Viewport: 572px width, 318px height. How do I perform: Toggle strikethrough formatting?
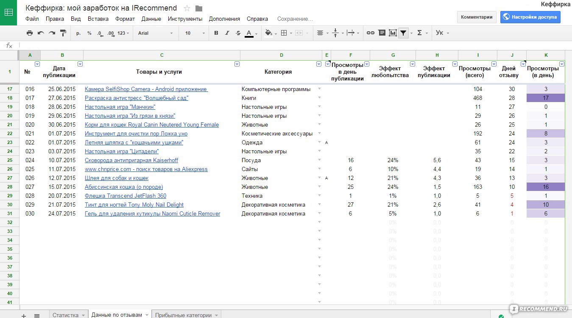pyautogui.click(x=238, y=33)
